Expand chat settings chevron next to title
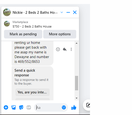The image size is (132, 115). point(62,12)
